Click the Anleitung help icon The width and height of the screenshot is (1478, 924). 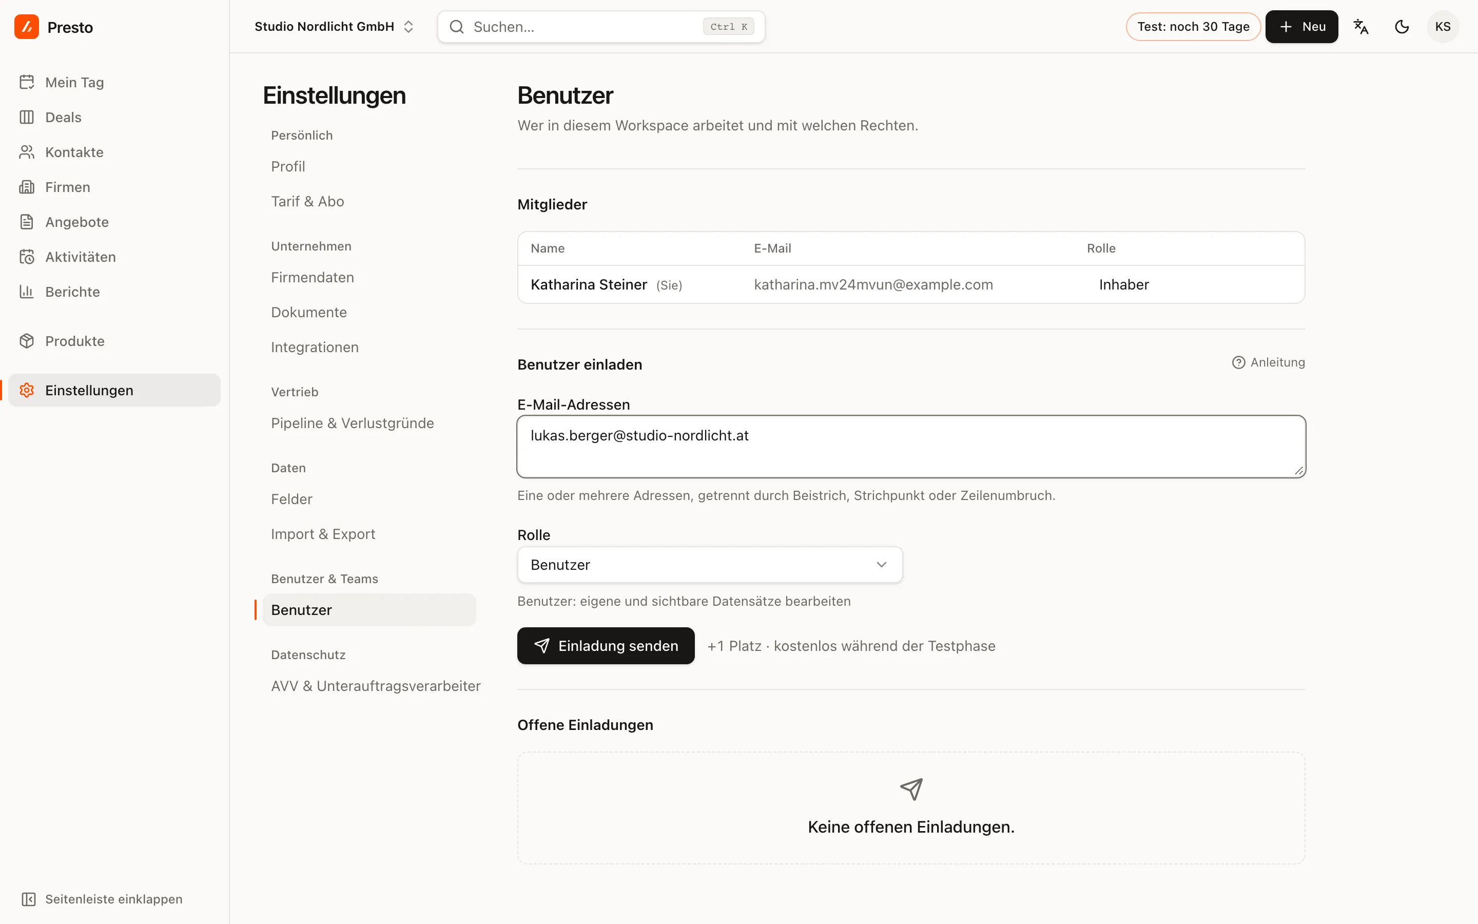pos(1238,362)
